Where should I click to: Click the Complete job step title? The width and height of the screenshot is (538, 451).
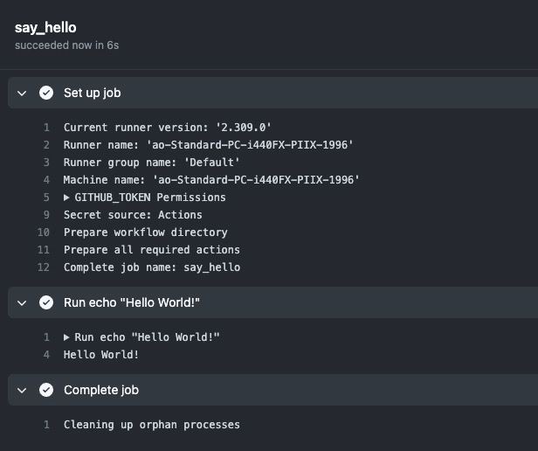101,390
